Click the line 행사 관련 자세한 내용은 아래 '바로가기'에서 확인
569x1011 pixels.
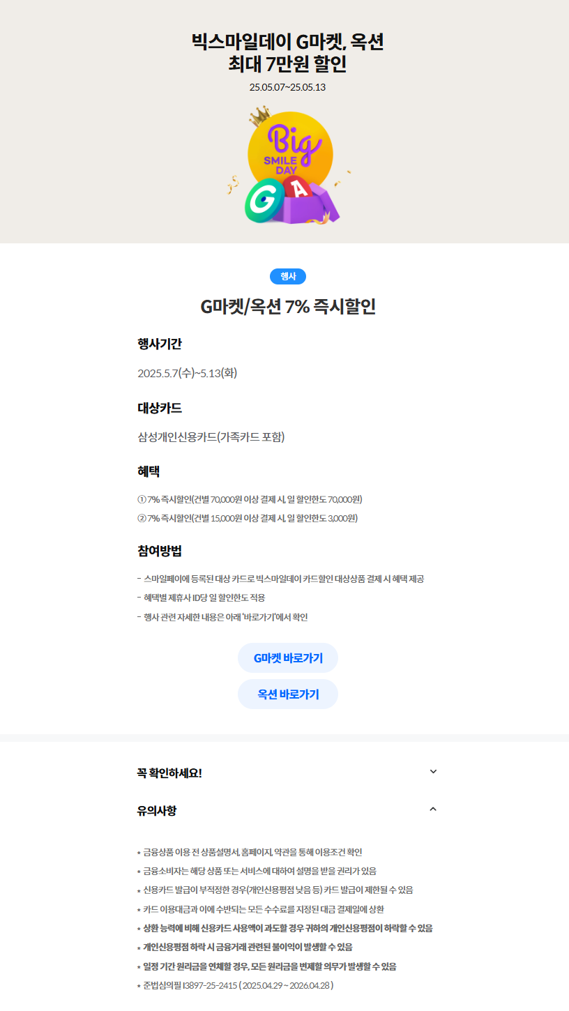tap(223, 617)
